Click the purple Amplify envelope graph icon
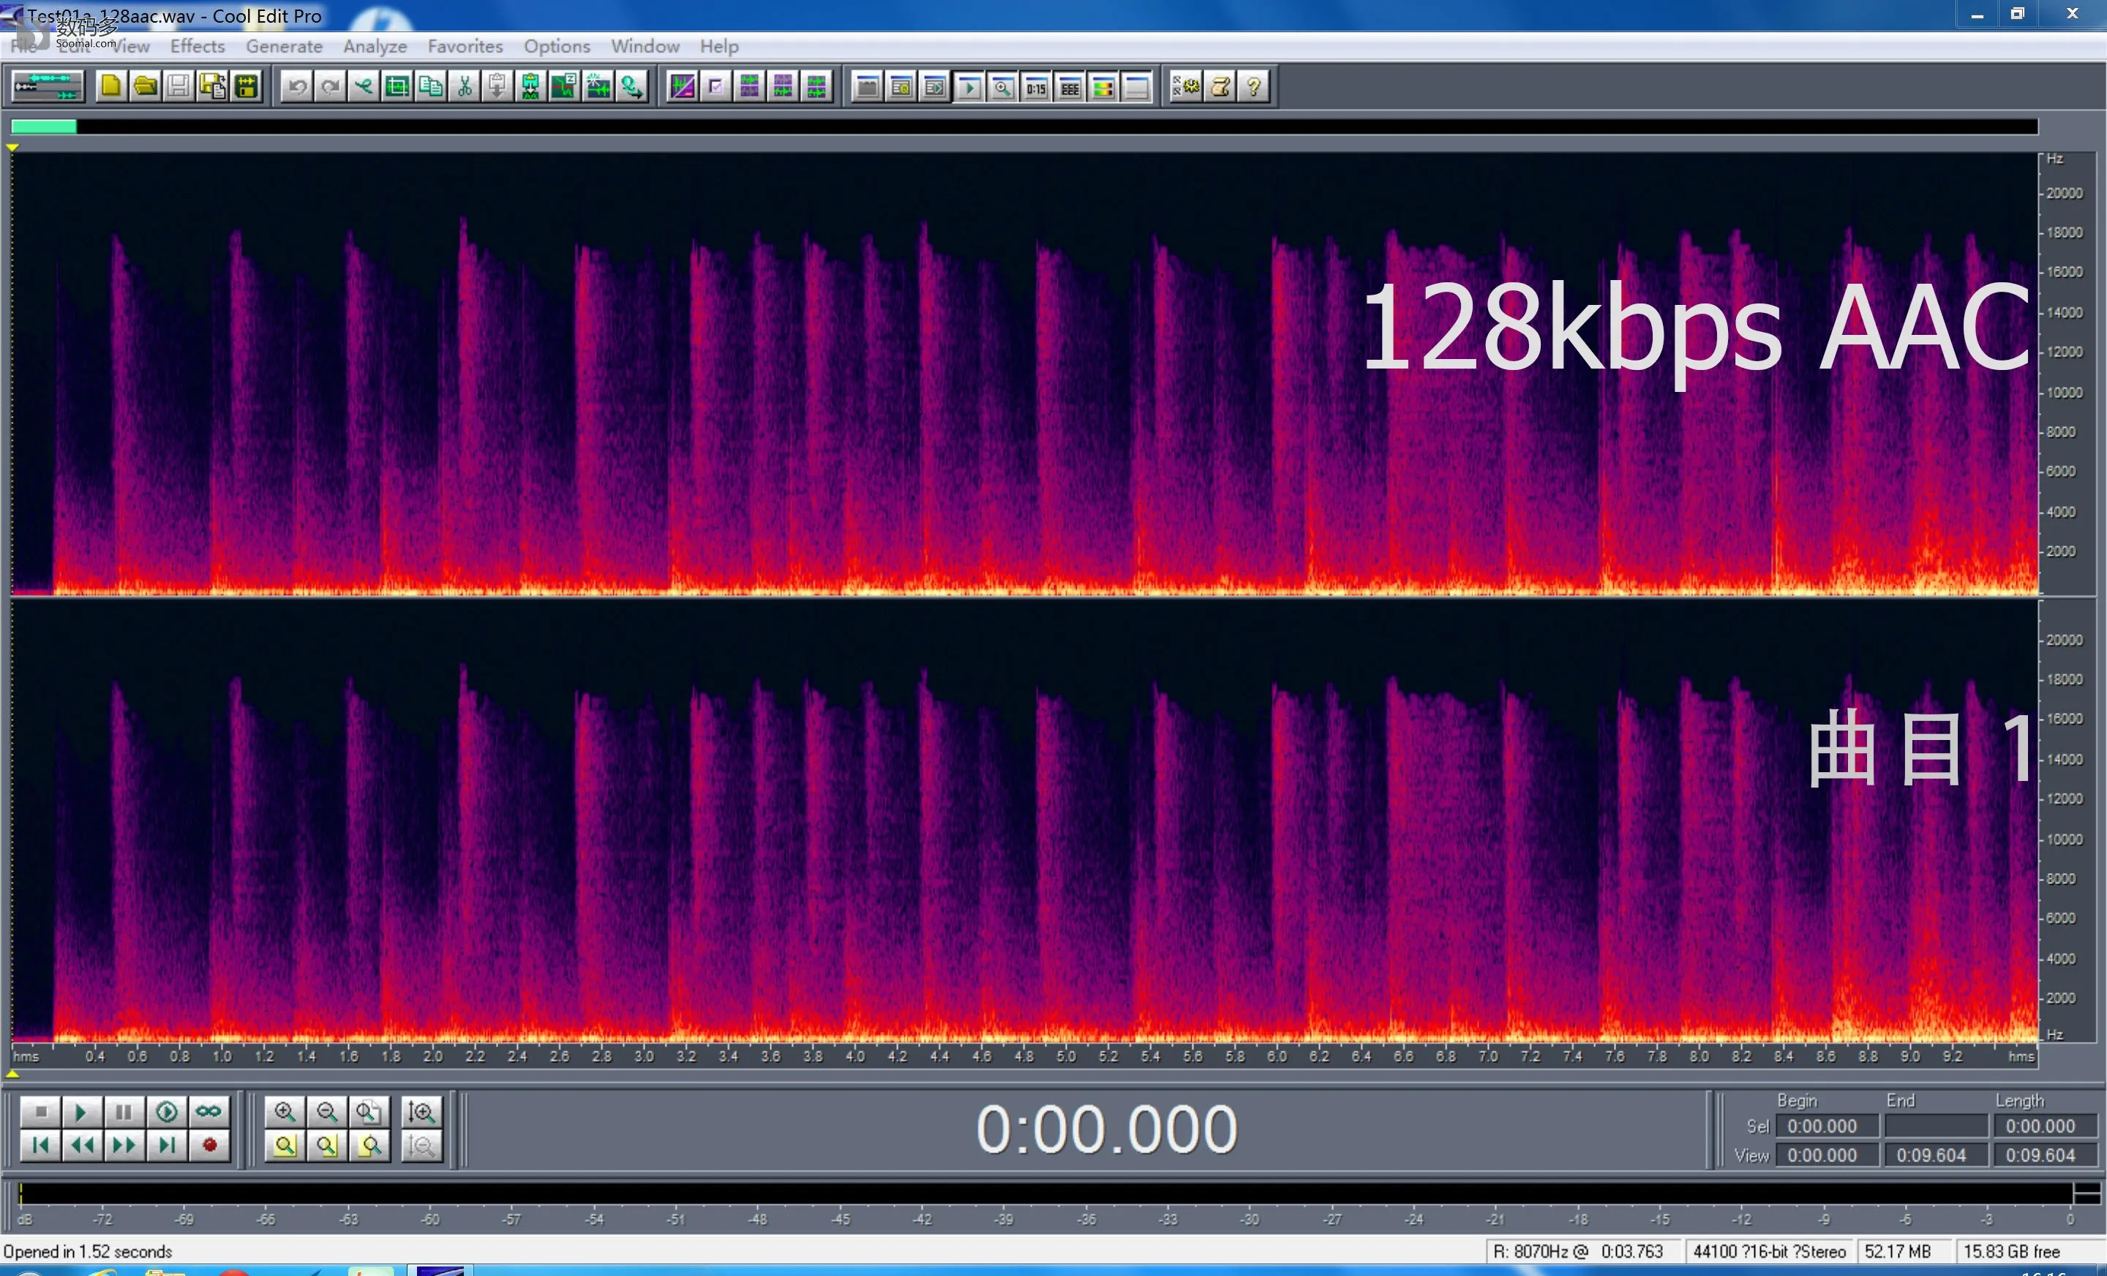Viewport: 2107px width, 1276px height. 683,86
